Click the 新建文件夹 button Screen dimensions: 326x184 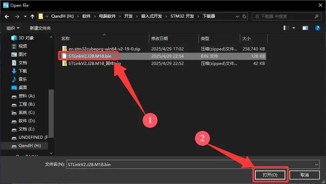coord(40,28)
